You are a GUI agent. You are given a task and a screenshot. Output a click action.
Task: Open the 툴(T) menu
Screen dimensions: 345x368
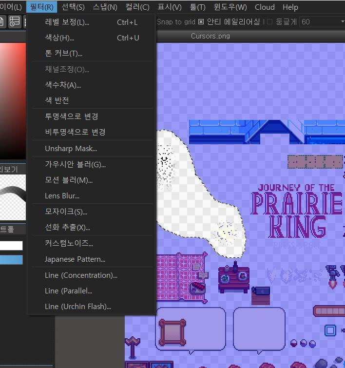click(197, 7)
